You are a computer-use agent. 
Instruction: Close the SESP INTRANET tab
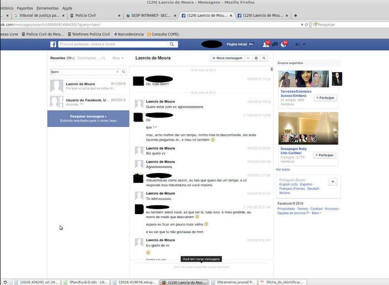click(x=175, y=16)
